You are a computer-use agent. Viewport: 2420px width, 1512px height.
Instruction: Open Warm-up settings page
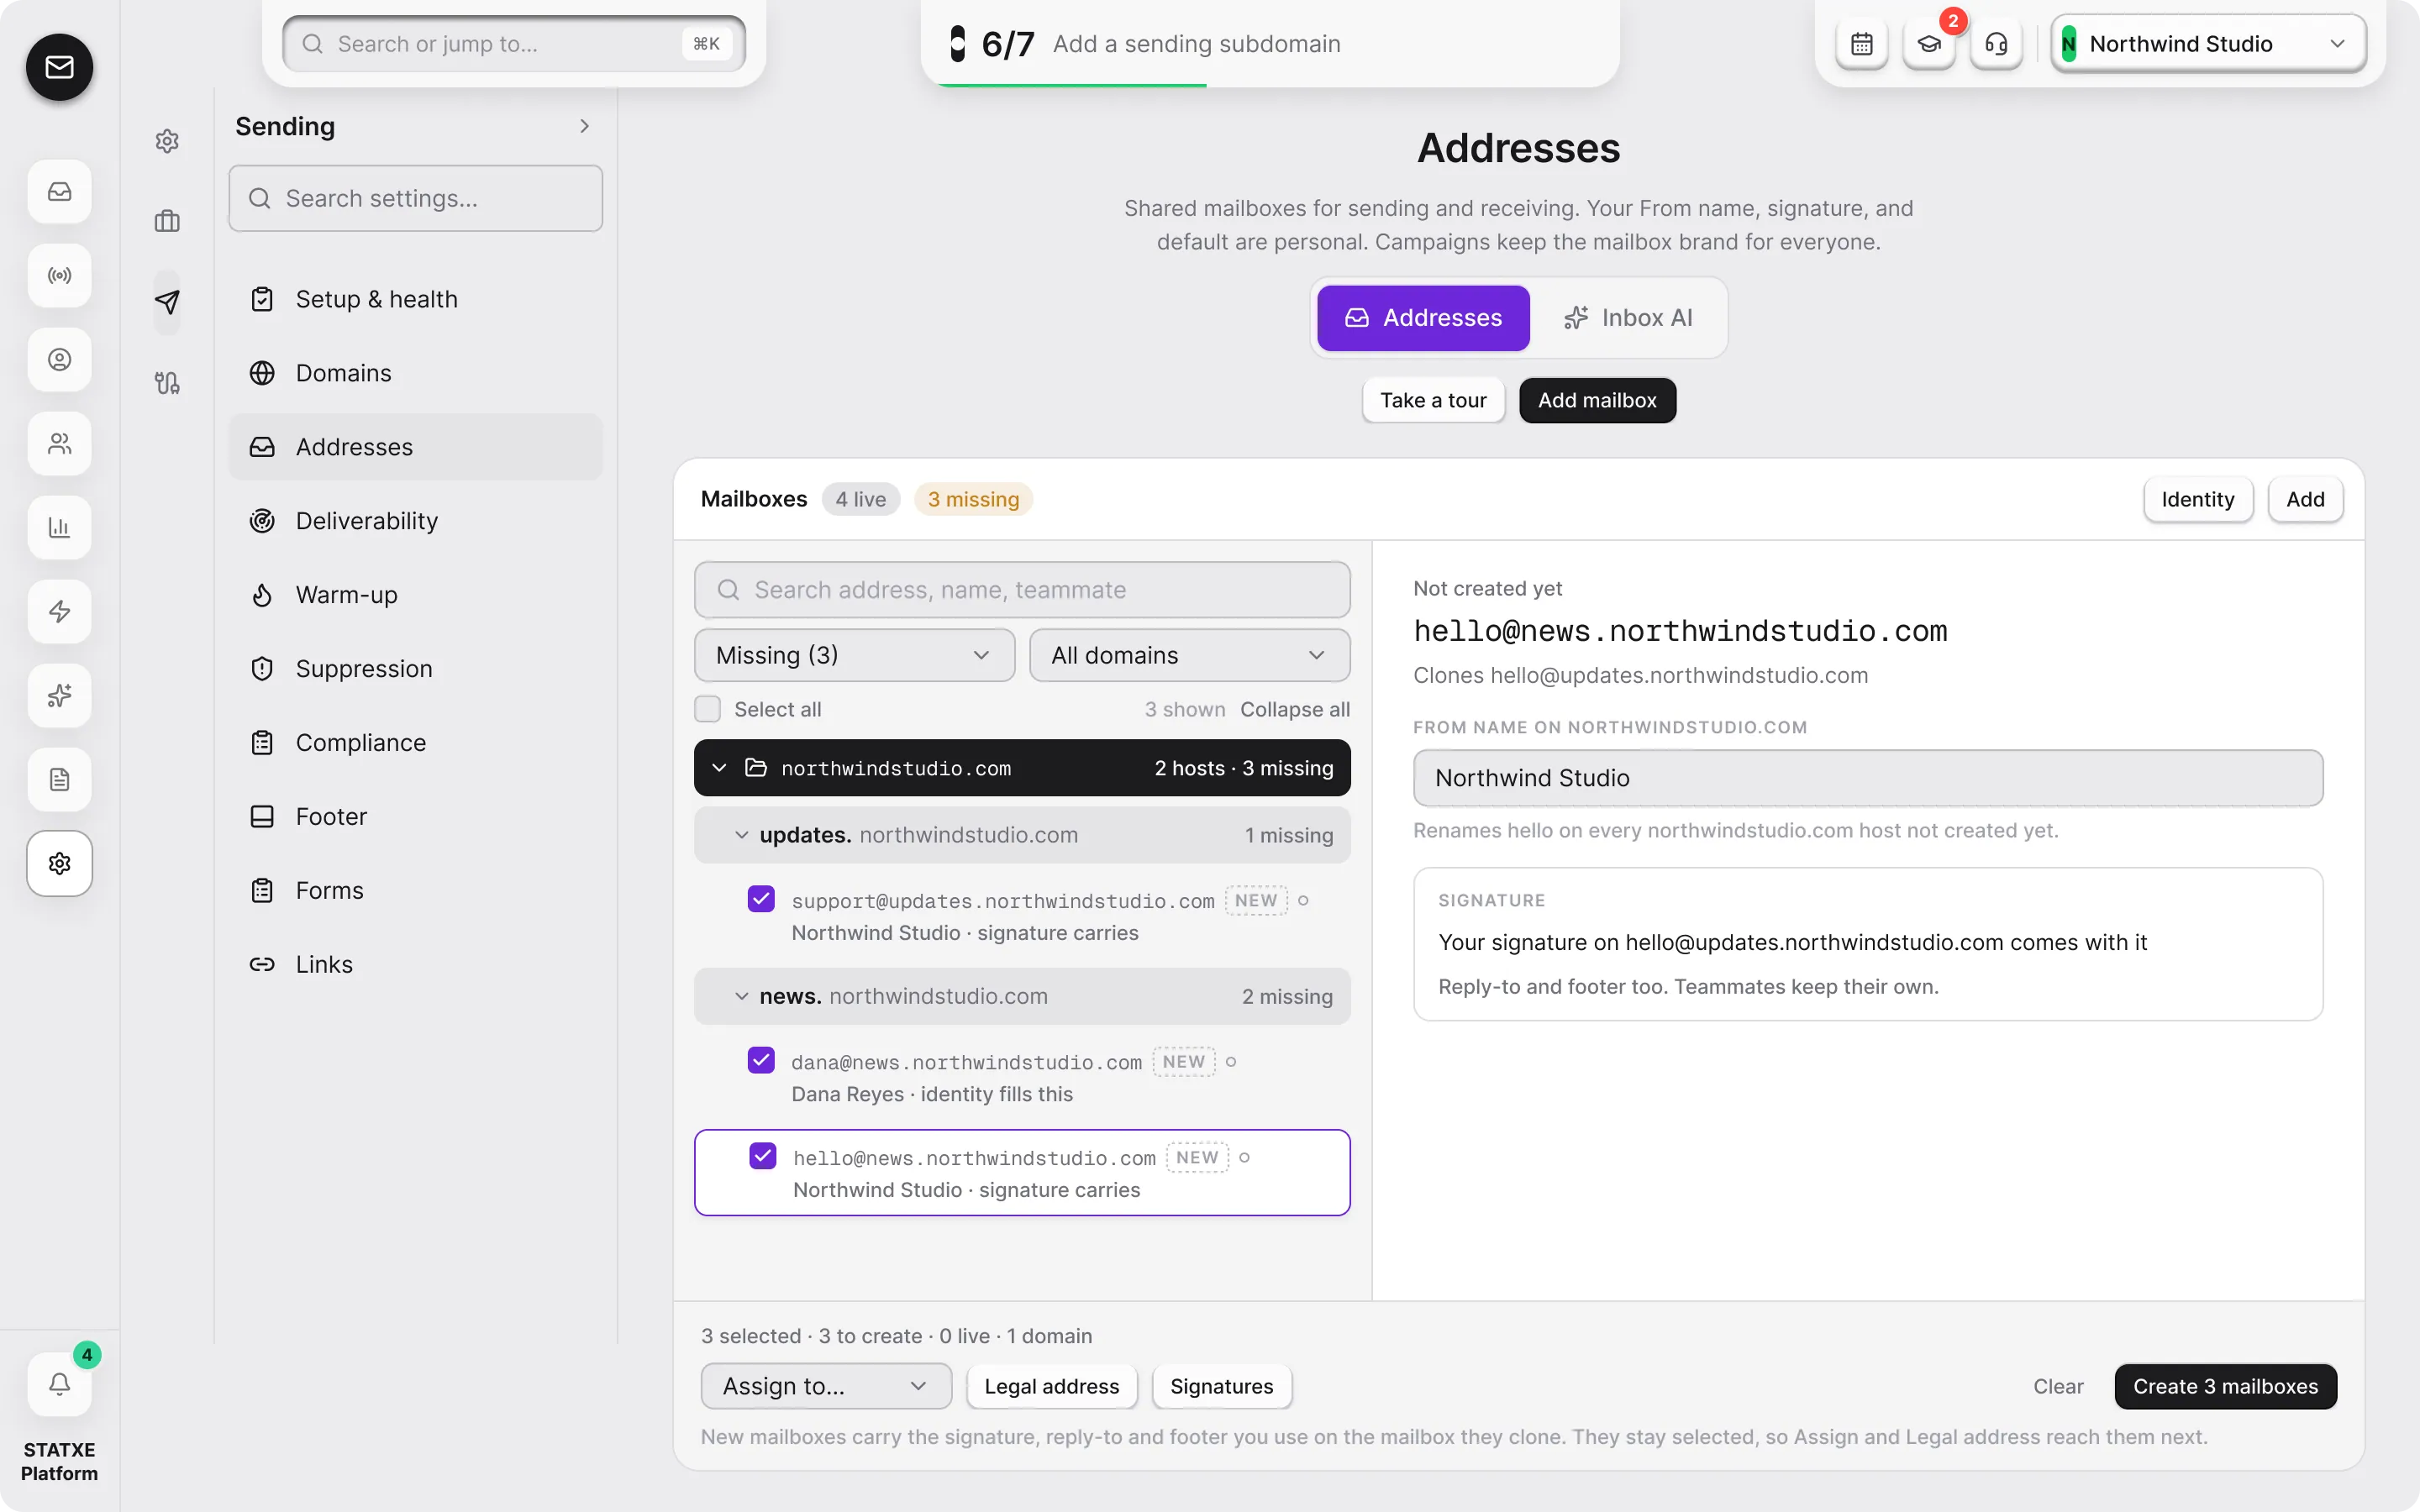[416, 595]
